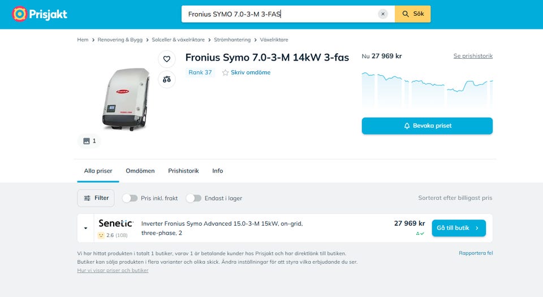Image resolution: width=543 pixels, height=297 pixels.
Task: Click the Senetic store rating smiley
Action: (x=101, y=235)
